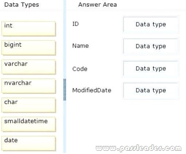Screen dimensions: 186x154
Task: Select the smalldatetime data type item
Action: (x=28, y=124)
